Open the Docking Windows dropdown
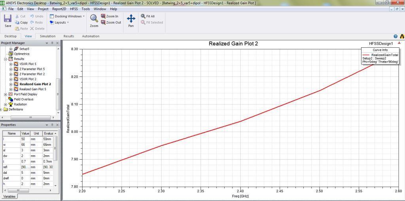 (67, 16)
